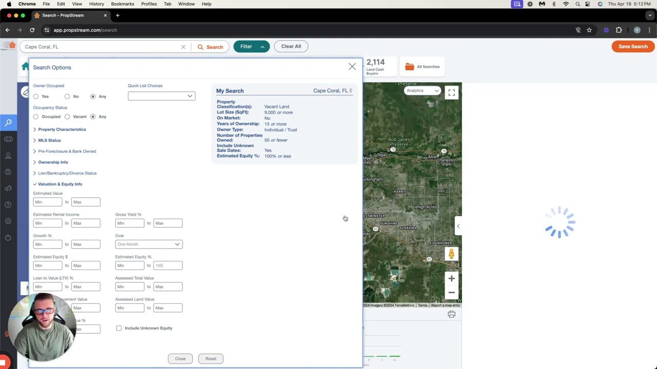The width and height of the screenshot is (657, 369).
Task: Click the magnifier search icon in left sidebar
Action: (x=8, y=122)
